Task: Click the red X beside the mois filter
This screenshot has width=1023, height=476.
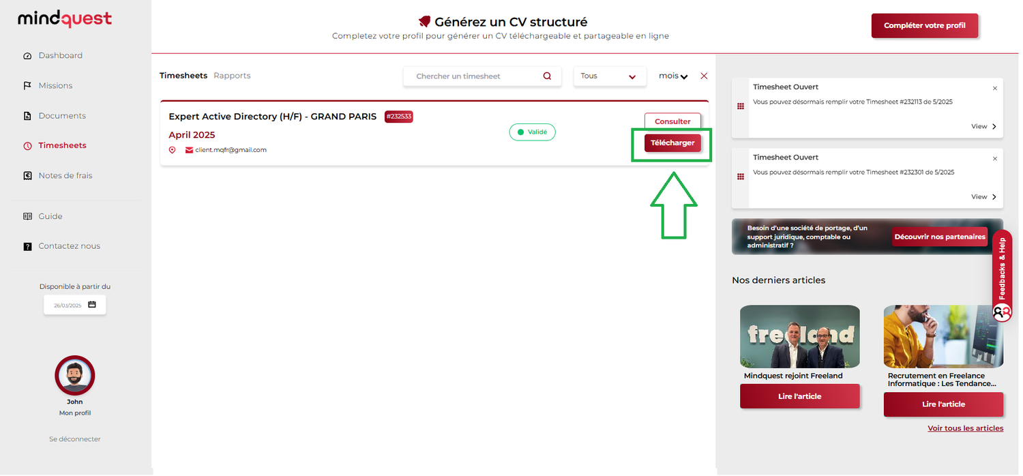Action: click(704, 76)
